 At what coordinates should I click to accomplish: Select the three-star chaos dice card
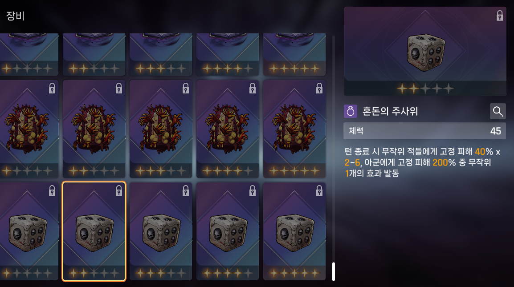click(161, 231)
